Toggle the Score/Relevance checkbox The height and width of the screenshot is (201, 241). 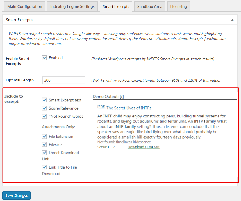44,108
